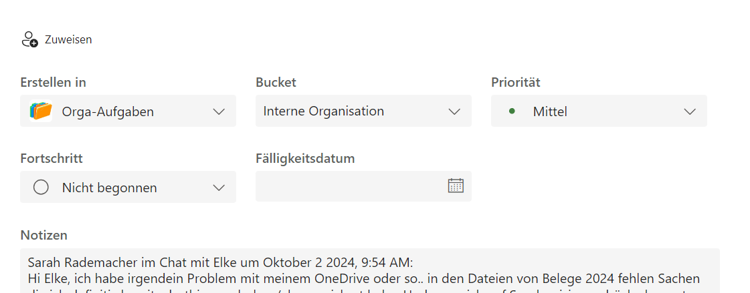Viewport: 750px width, 293px height.
Task: Click the Orga-Aufgaben folder plan icon
Action: 41,111
